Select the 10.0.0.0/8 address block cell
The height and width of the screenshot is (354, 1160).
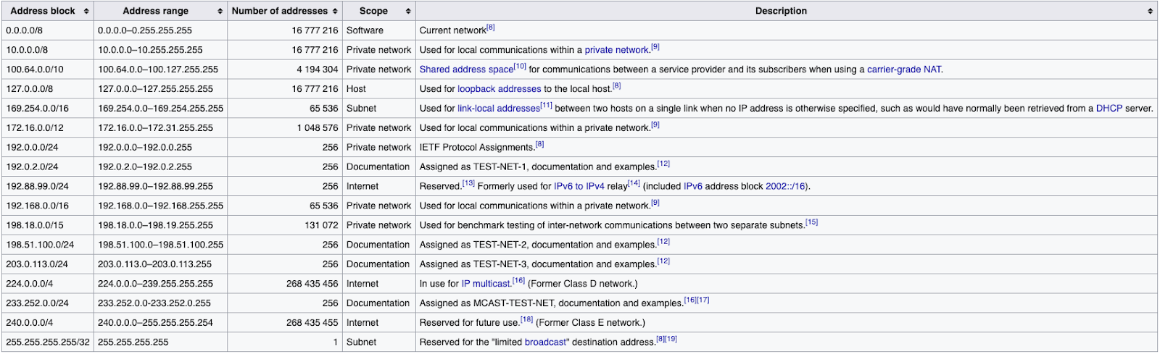48,50
